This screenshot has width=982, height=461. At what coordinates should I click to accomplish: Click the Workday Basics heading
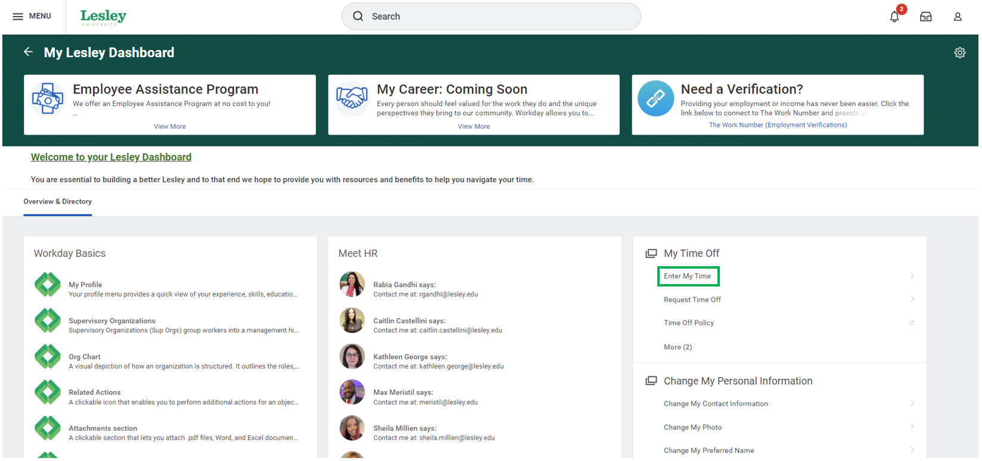coord(70,254)
